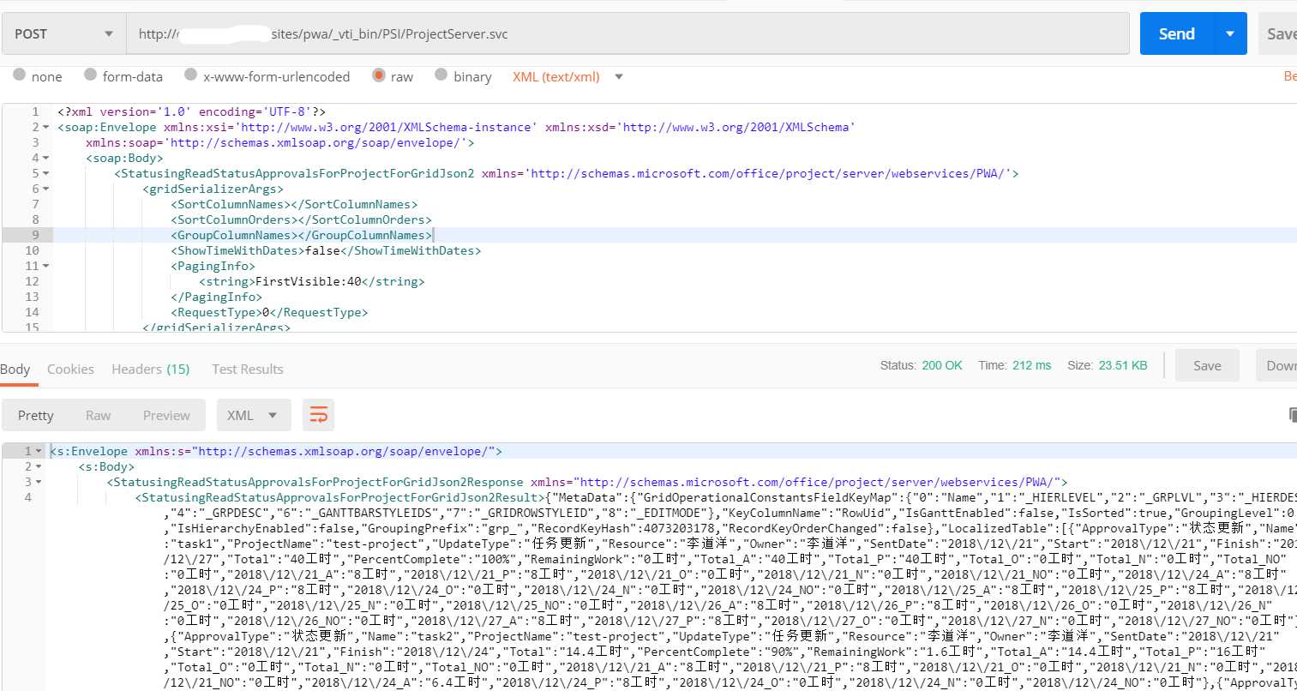The image size is (1297, 691).
Task: Click the request URL input field
Action: coord(627,34)
